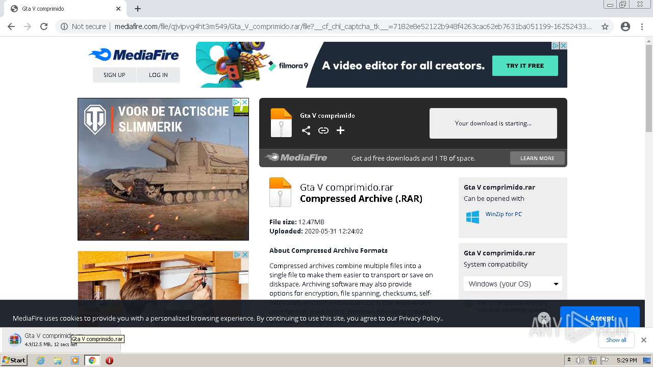The image size is (653, 367).
Task: Click Show all downloads button
Action: click(616, 340)
